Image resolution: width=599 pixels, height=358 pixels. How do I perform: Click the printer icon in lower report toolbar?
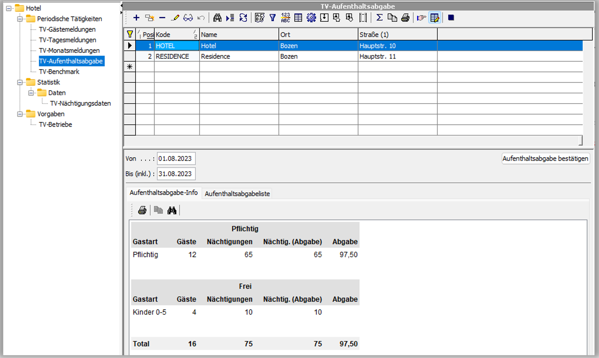[142, 210]
